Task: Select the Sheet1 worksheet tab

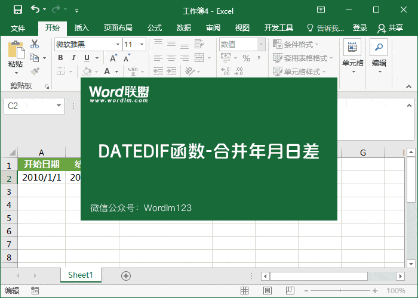Action: point(81,275)
